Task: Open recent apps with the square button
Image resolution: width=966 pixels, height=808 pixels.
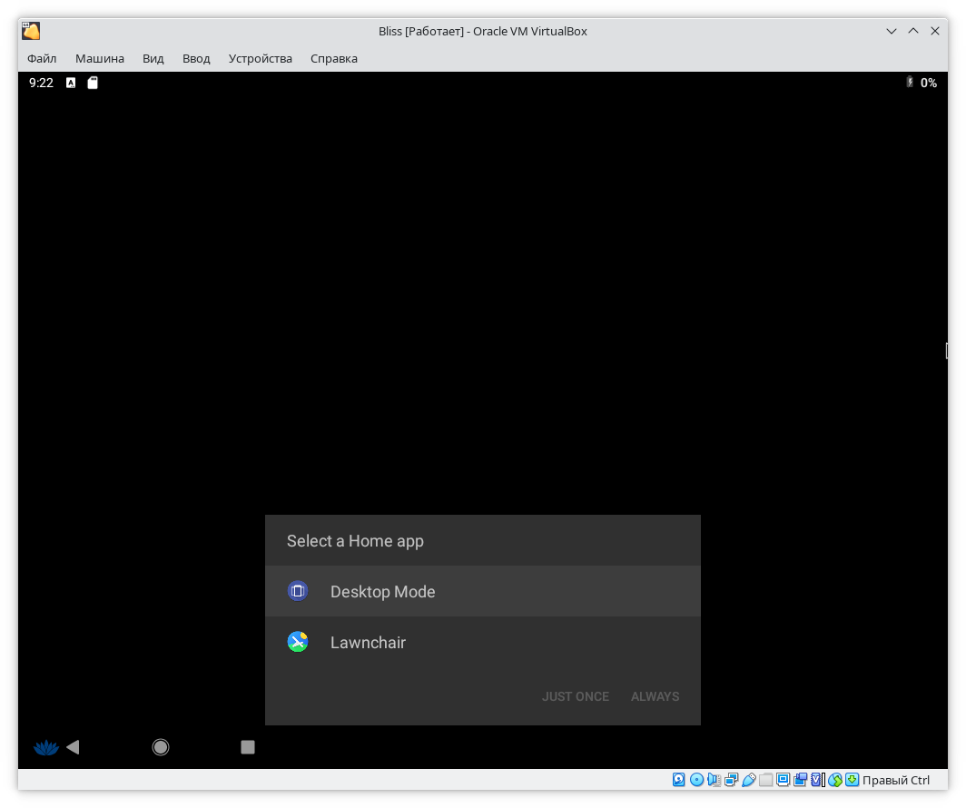Action: tap(248, 747)
